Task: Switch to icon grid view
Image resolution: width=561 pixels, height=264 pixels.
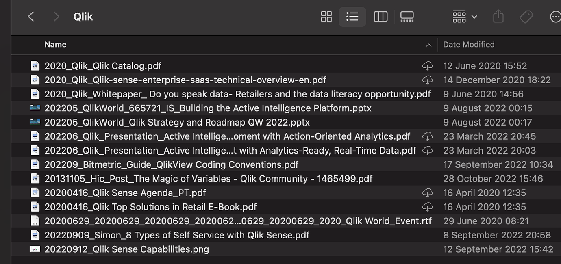Action: point(326,17)
